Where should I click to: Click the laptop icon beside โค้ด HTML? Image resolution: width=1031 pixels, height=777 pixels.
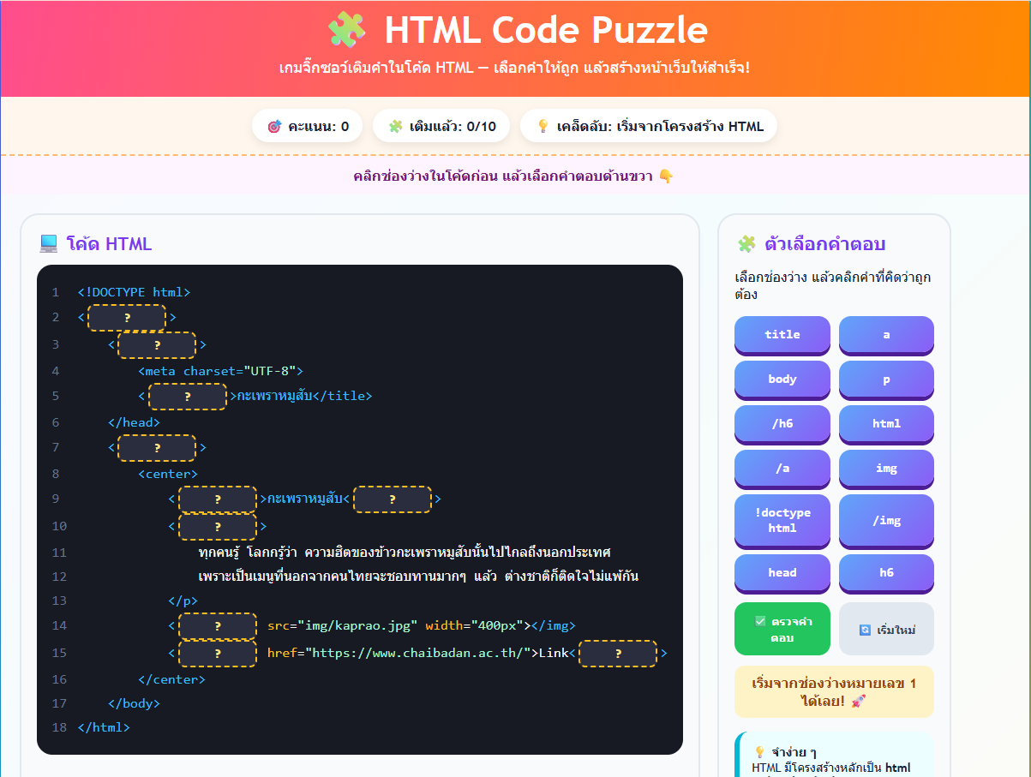pos(49,244)
